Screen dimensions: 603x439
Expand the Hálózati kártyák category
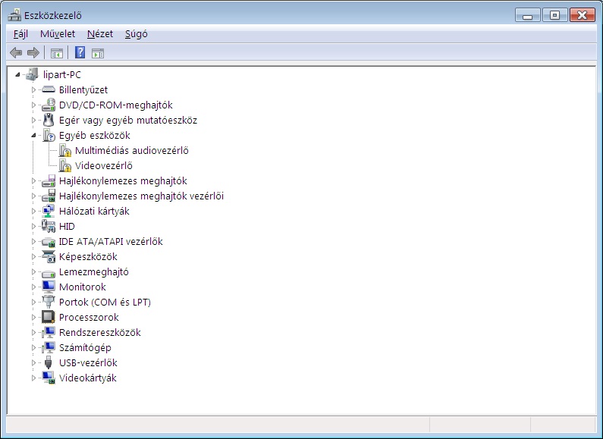[33, 211]
